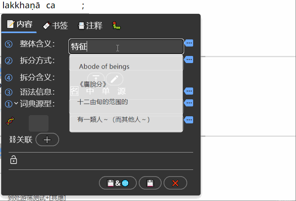Select suggestion 有一類人～（而其他人～）
296x201 pixels.
click(x=114, y=119)
